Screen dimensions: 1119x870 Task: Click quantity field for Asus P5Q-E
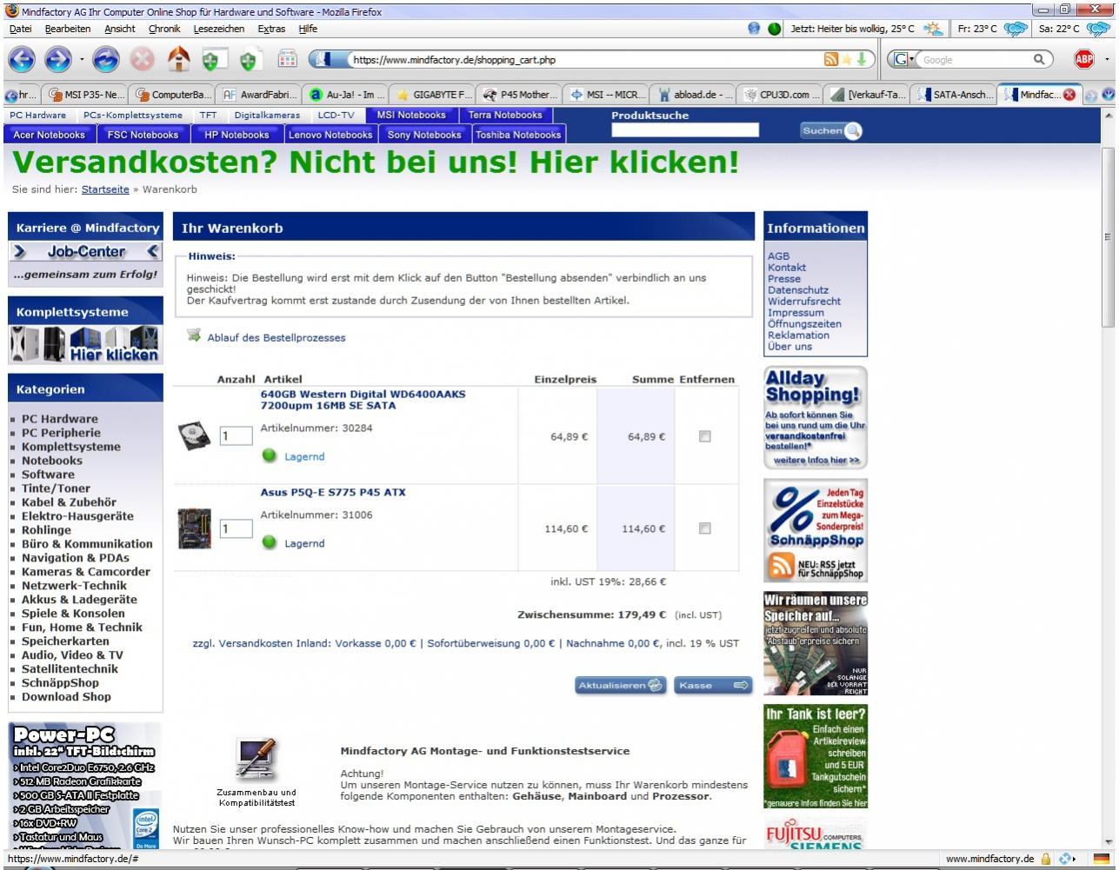[236, 528]
